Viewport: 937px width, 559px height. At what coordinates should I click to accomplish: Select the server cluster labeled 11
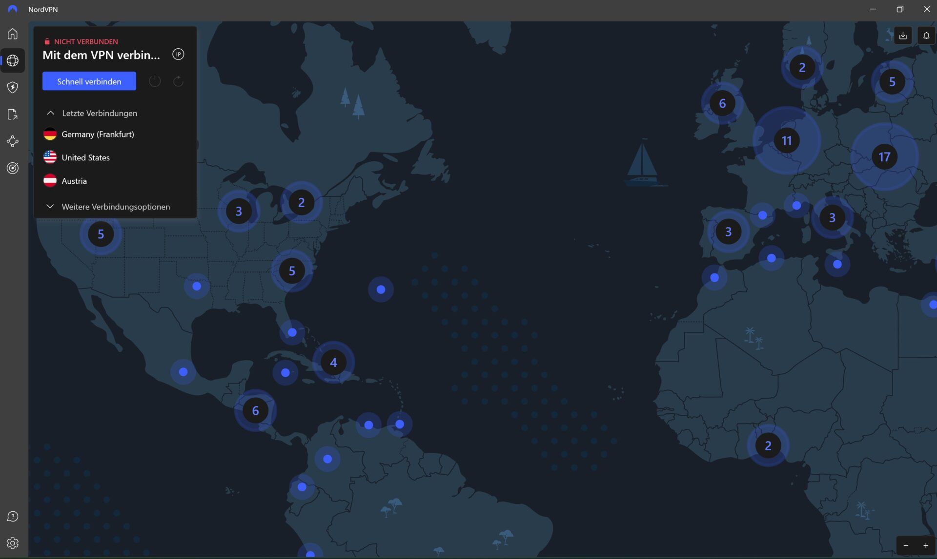(x=786, y=140)
